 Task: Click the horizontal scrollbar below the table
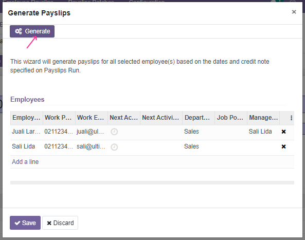tap(152, 182)
